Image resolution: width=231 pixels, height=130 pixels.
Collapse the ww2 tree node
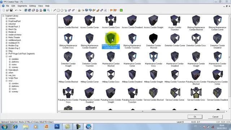point(6,81)
